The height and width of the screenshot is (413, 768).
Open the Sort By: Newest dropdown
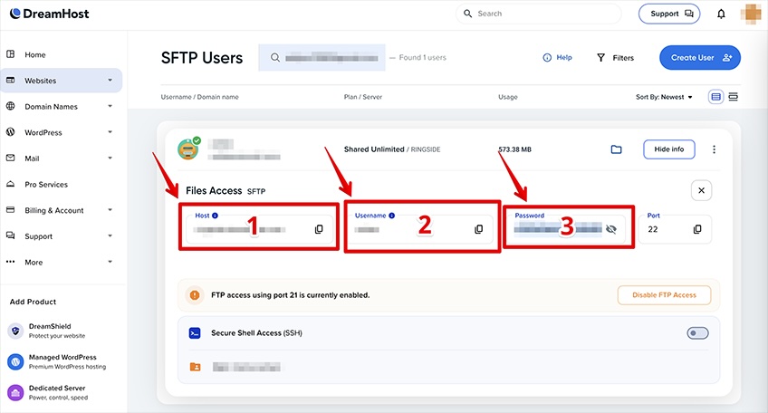(x=664, y=97)
